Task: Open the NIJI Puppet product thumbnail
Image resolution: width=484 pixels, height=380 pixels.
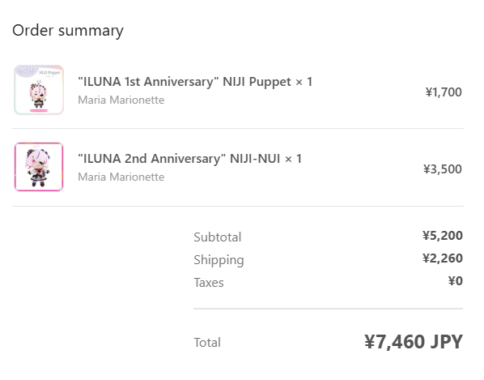Action: point(39,90)
